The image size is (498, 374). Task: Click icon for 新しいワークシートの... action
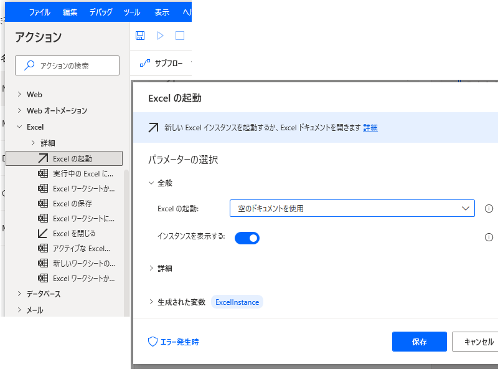coord(43,263)
